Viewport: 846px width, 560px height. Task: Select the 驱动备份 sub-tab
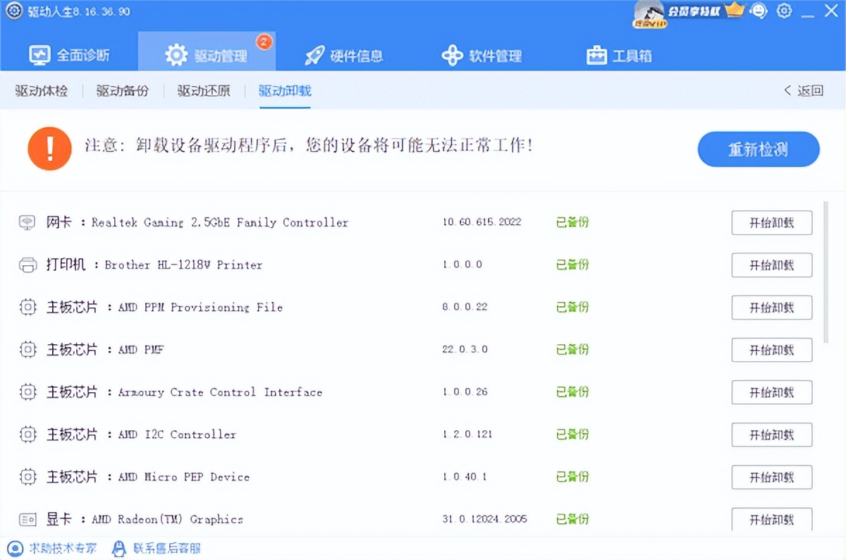click(x=123, y=91)
